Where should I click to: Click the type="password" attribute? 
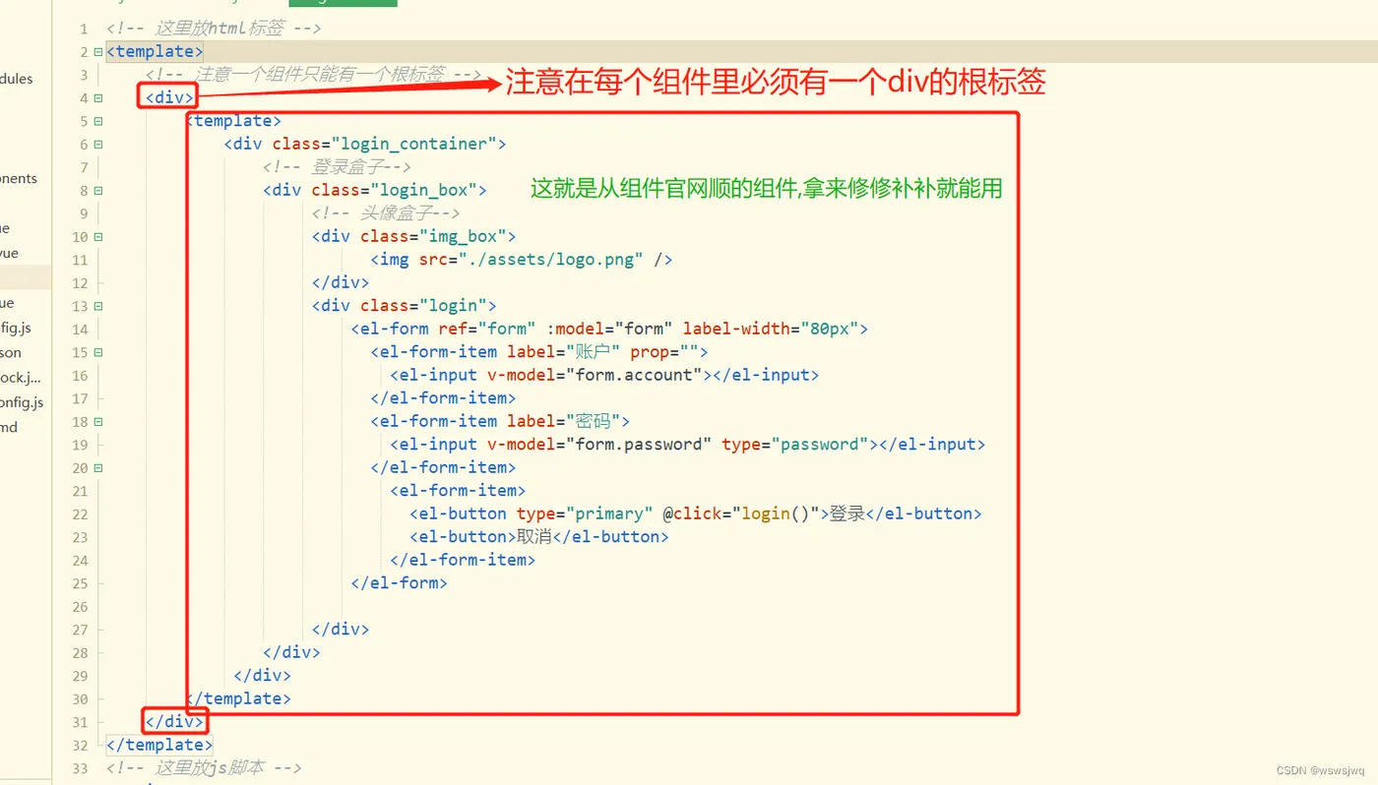click(x=795, y=445)
